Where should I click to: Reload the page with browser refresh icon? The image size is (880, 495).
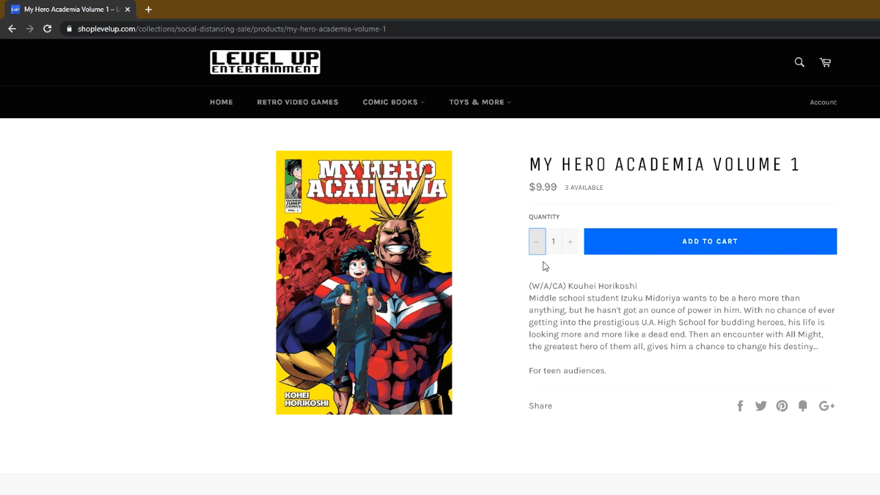pos(47,29)
